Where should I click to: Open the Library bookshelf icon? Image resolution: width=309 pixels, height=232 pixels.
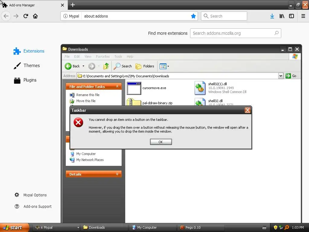[x=282, y=16]
